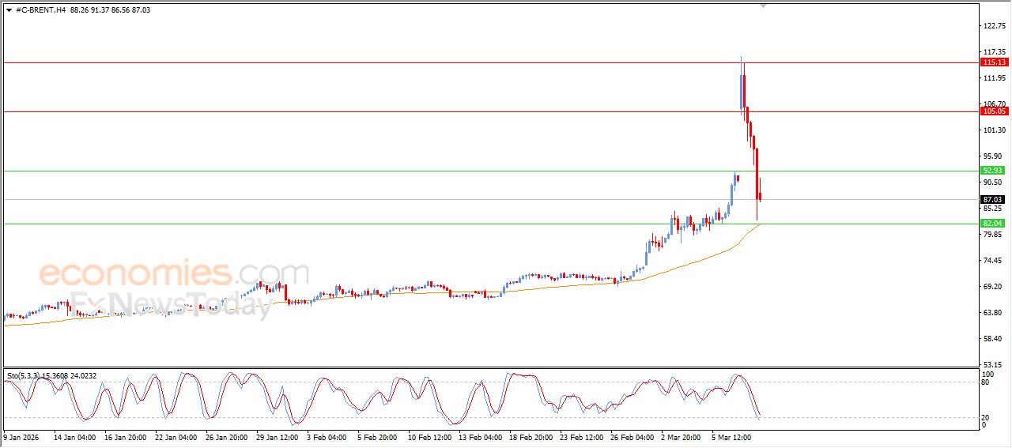
Task: Click the 53.15 price scale value
Action: [993, 365]
